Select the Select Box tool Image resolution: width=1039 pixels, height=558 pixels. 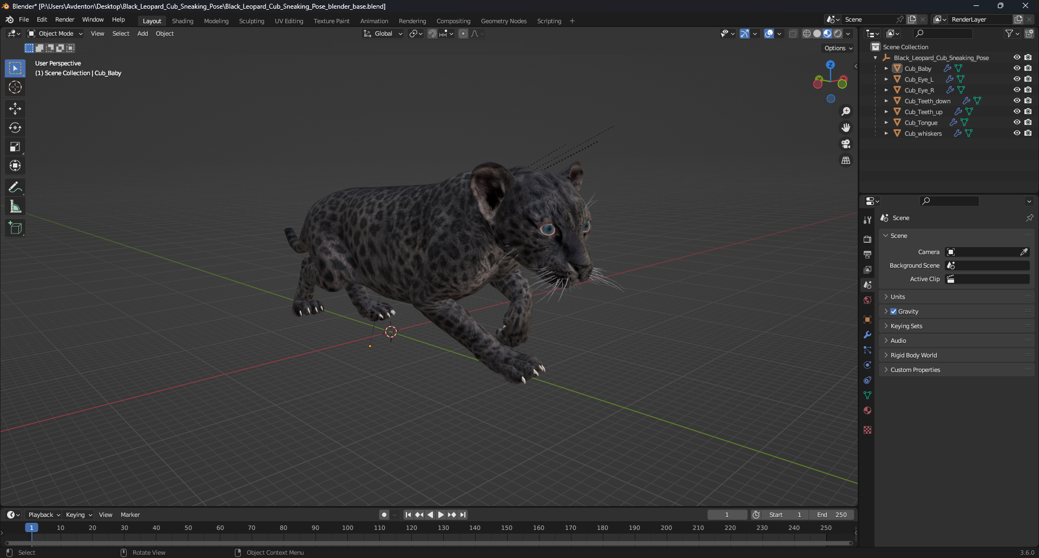coord(15,68)
